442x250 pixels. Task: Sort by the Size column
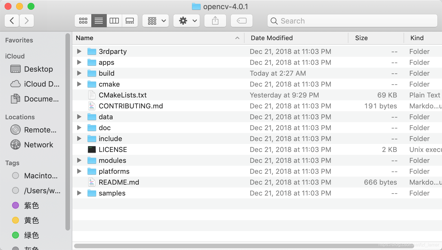point(376,38)
